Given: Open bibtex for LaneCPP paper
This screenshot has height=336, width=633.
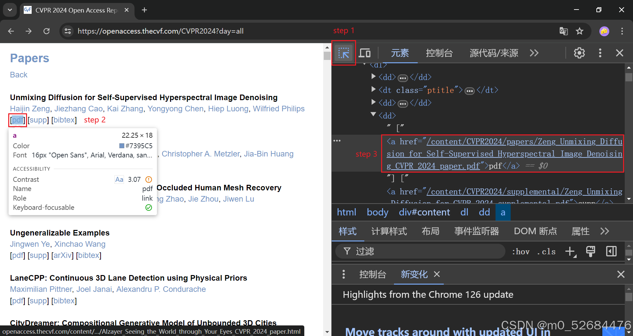Looking at the screenshot, I should (64, 301).
